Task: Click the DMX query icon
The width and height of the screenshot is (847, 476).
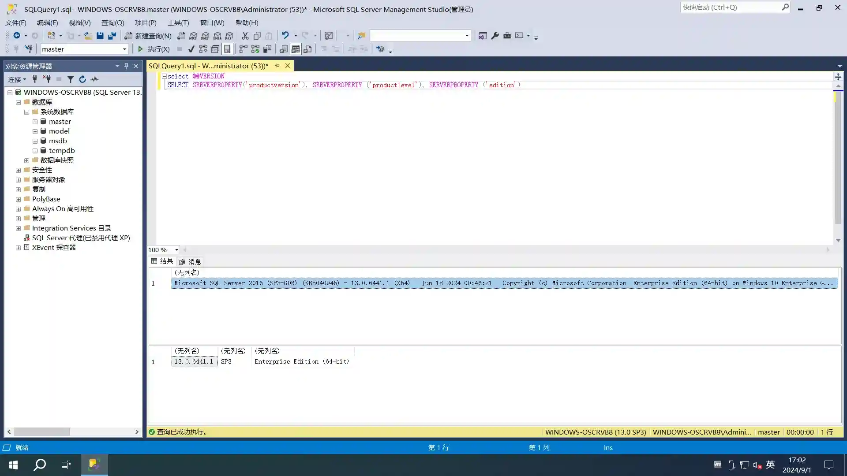Action: [205, 36]
